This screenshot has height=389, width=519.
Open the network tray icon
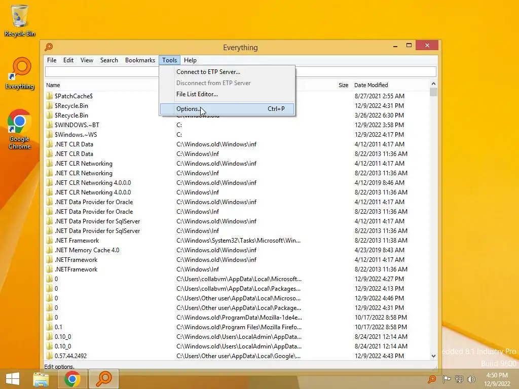459,379
